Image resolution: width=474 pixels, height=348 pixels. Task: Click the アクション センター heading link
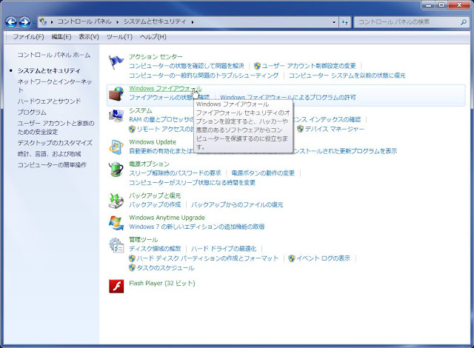point(156,56)
